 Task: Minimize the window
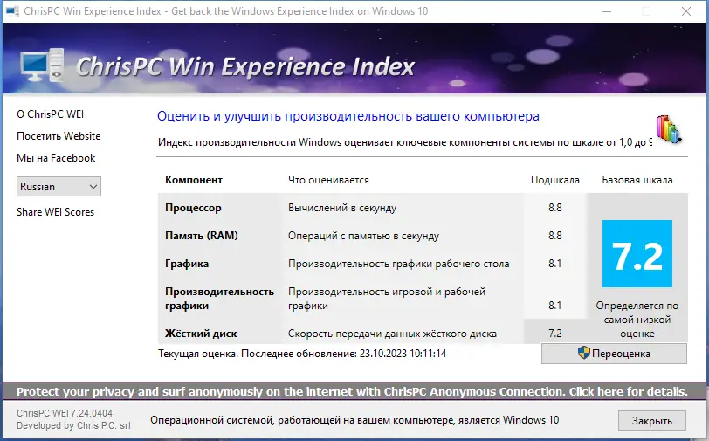click(x=607, y=11)
